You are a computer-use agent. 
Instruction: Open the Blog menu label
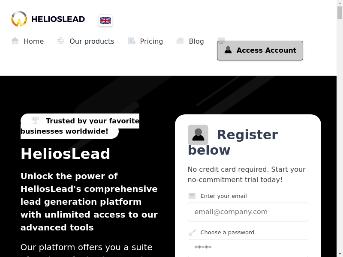(196, 42)
